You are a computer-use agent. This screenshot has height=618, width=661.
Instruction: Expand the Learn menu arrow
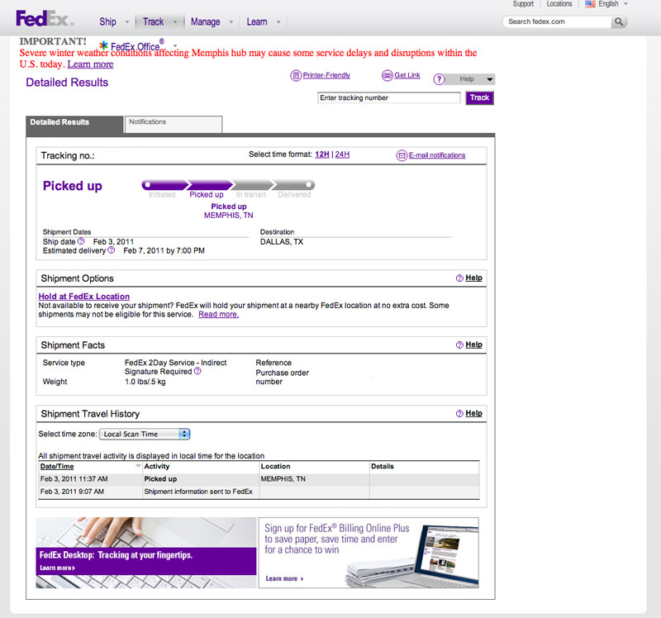278,22
